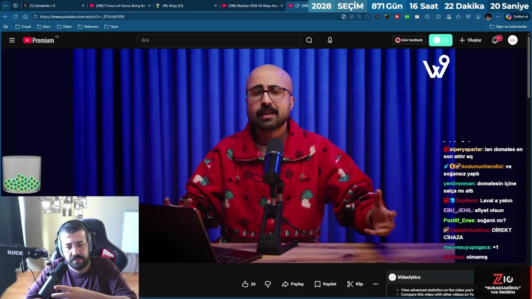The height and width of the screenshot is (299, 532).
Task: Mute the playing tab via speaker icon
Action: [x=297, y=6]
